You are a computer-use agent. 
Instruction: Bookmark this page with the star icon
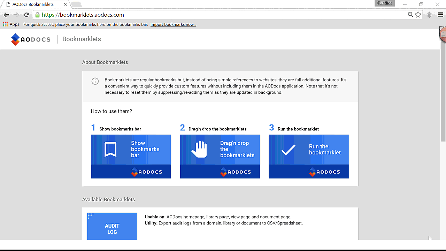pos(418,15)
